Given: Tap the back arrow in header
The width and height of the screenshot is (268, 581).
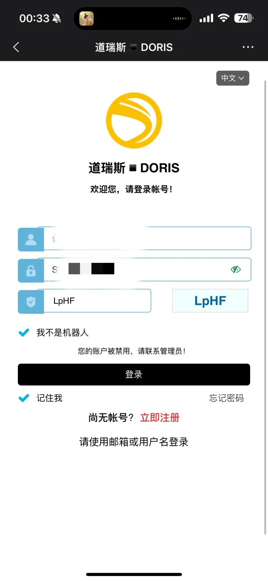Looking at the screenshot, I should [17, 47].
